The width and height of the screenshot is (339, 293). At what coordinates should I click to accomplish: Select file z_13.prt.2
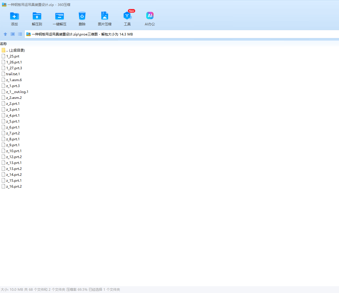coord(12,168)
